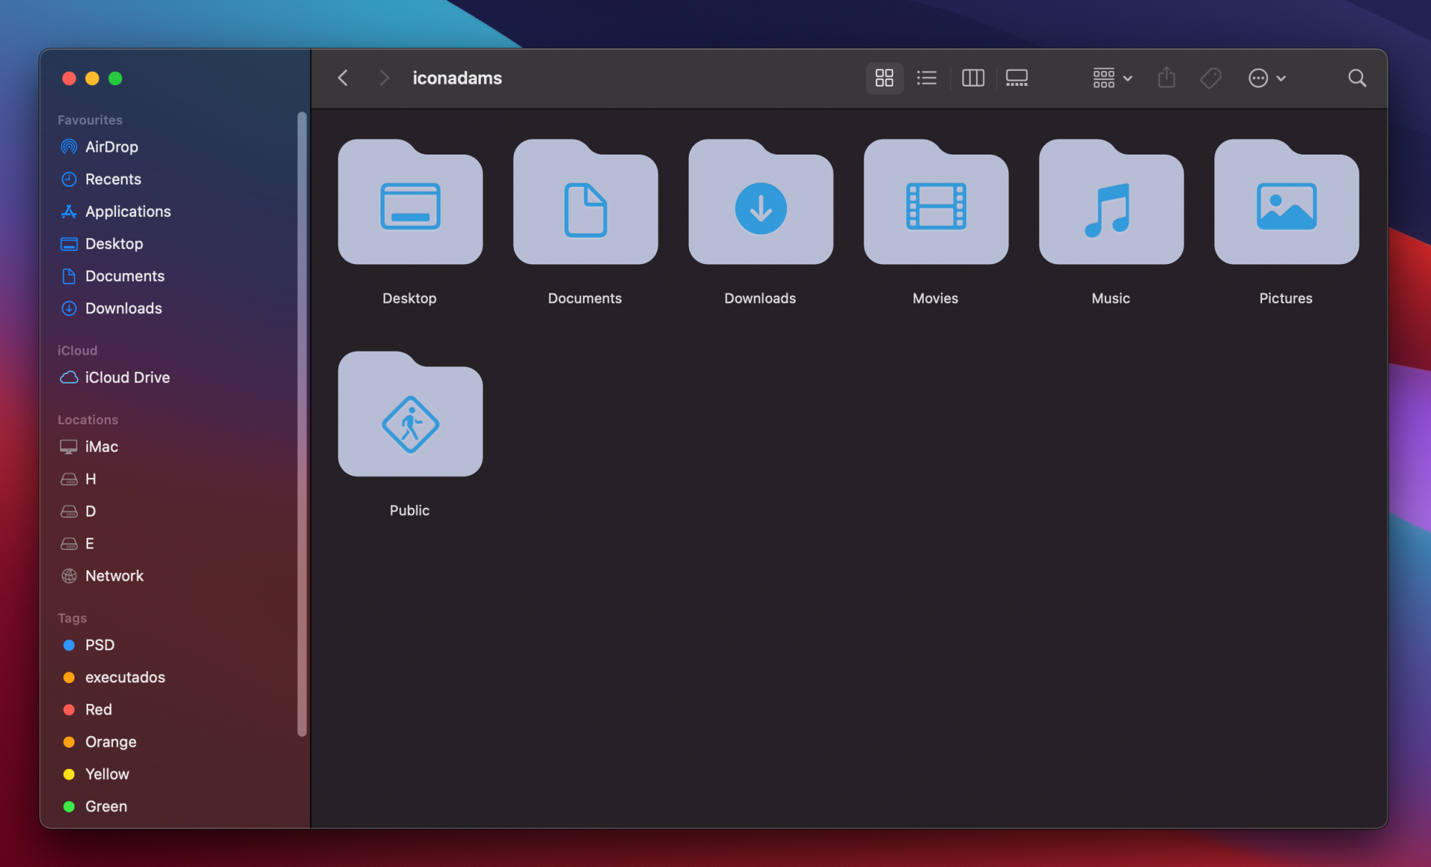Go back with the left chevron
Image resolution: width=1431 pixels, height=867 pixels.
click(343, 78)
